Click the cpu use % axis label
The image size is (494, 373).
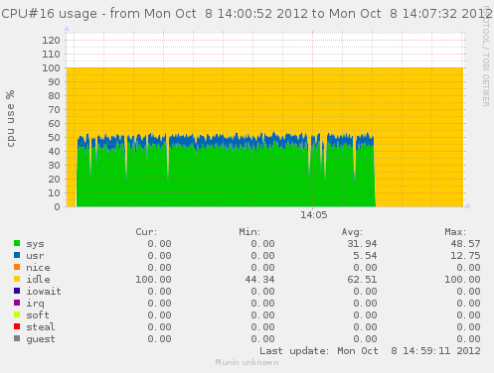[10, 118]
